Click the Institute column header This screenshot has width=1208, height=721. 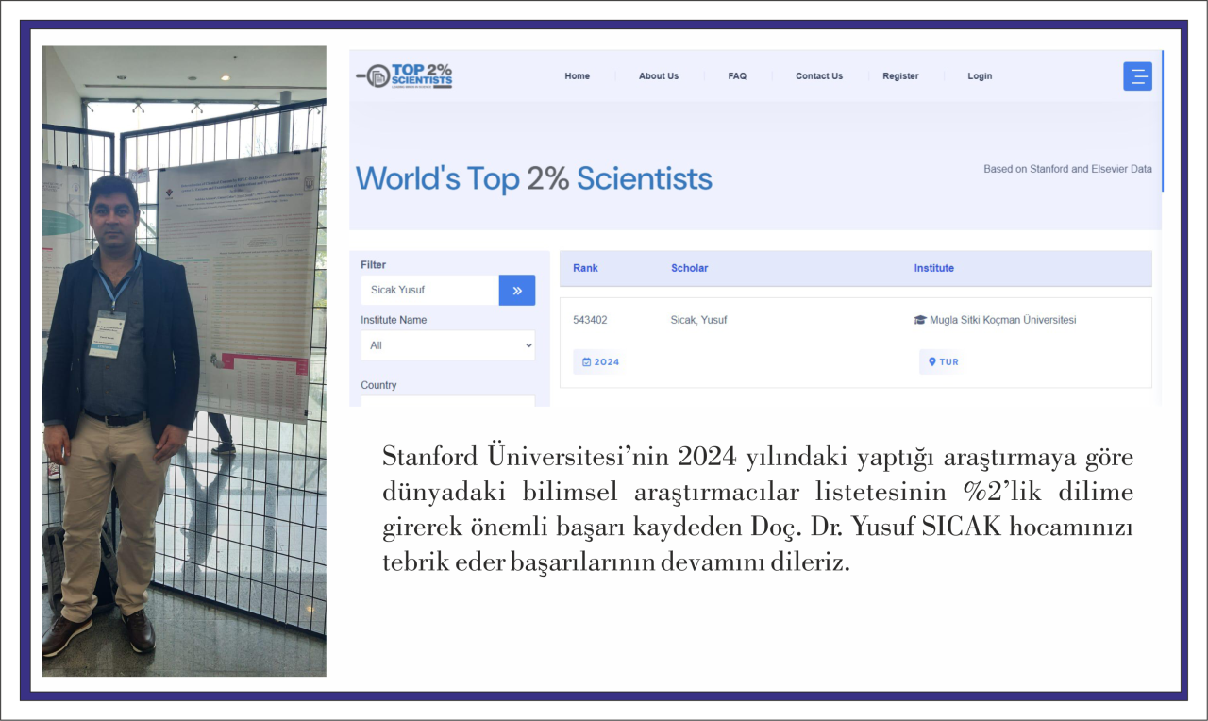[x=933, y=268]
